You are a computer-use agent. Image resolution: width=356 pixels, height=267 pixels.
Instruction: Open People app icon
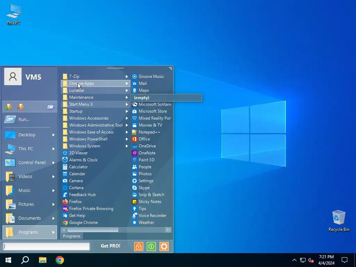click(x=135, y=167)
